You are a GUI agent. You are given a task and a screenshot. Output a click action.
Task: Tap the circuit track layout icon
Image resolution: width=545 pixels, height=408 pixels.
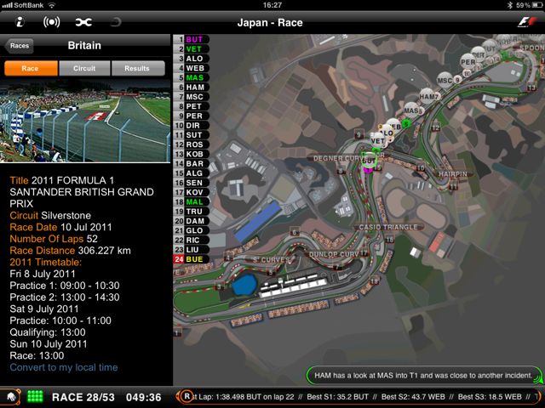[83, 22]
